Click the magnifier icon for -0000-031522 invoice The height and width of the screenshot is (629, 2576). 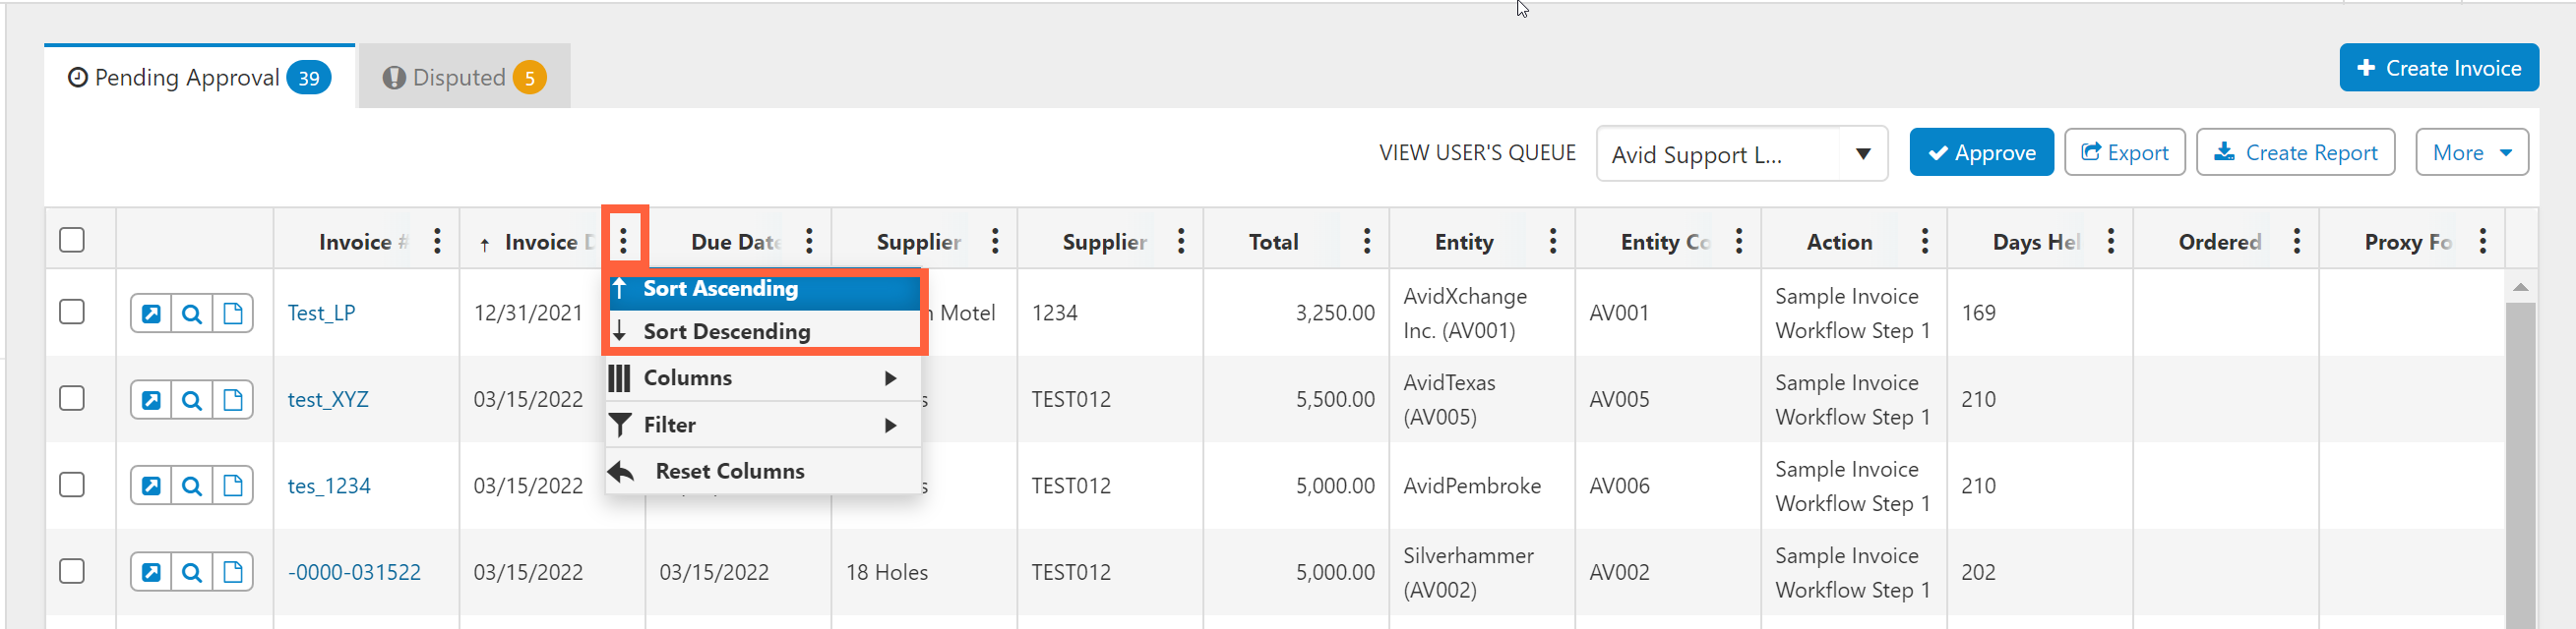(192, 573)
